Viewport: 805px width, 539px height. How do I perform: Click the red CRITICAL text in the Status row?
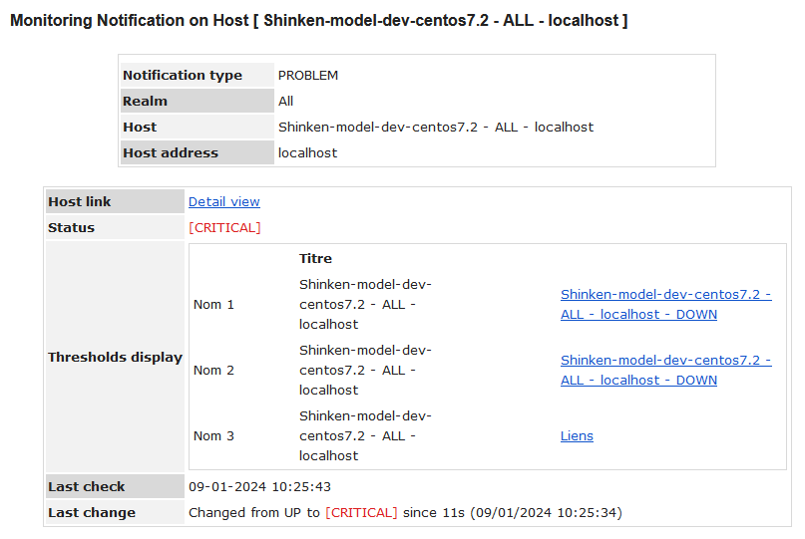click(224, 227)
